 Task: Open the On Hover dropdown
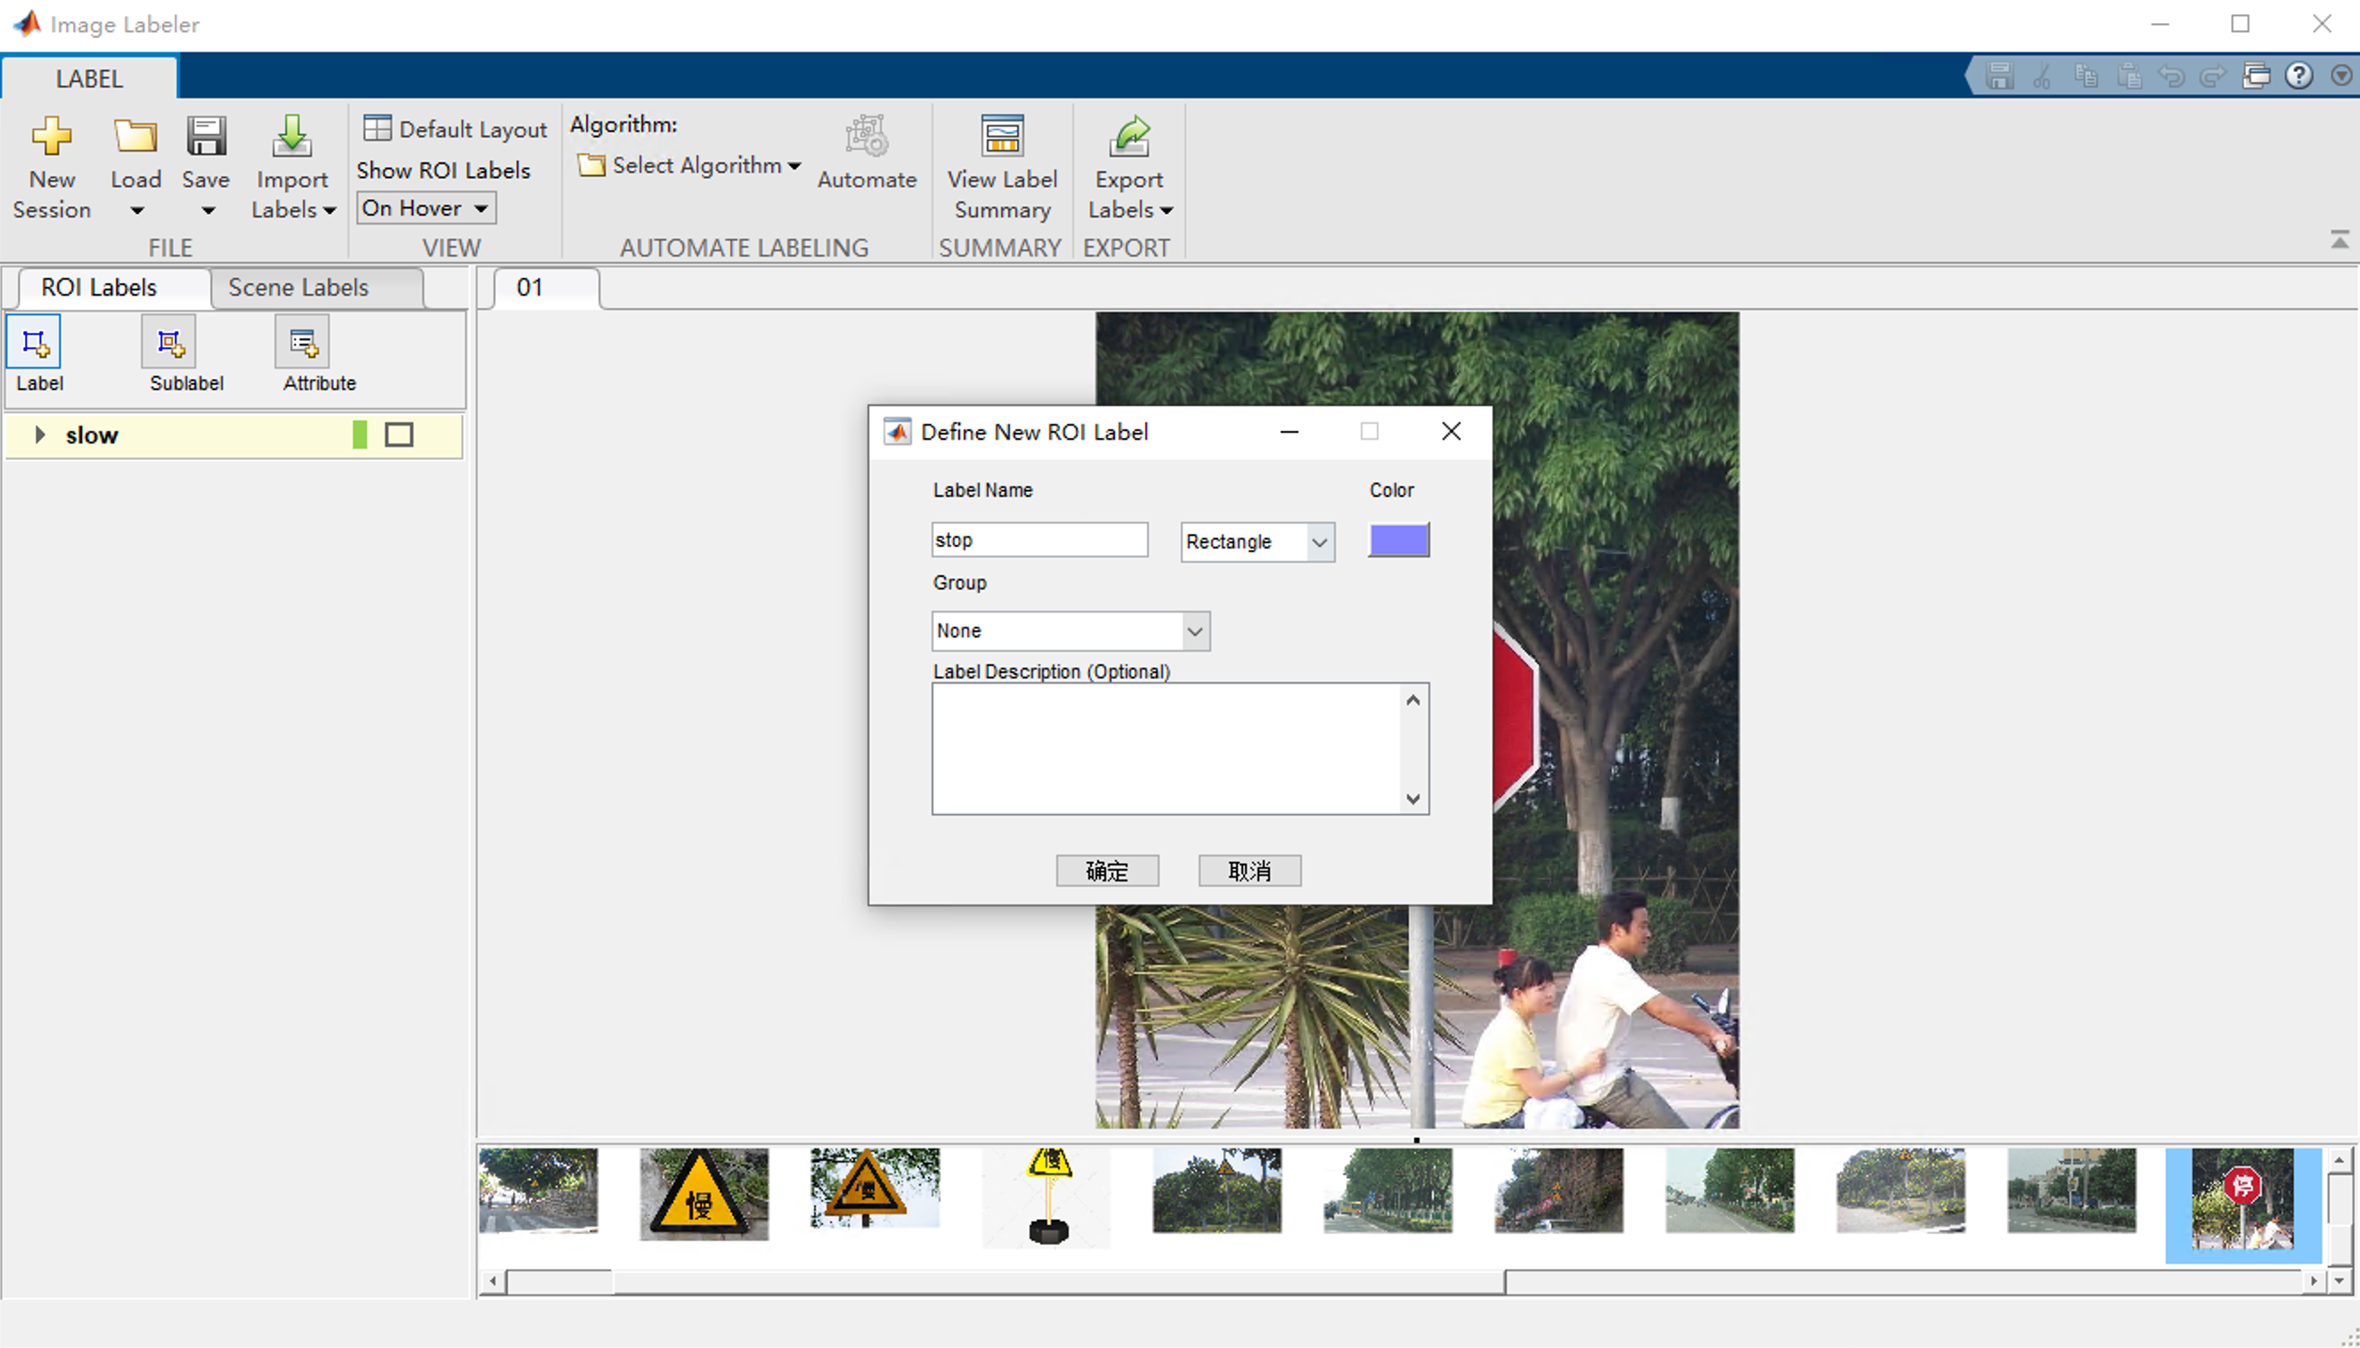pos(426,208)
